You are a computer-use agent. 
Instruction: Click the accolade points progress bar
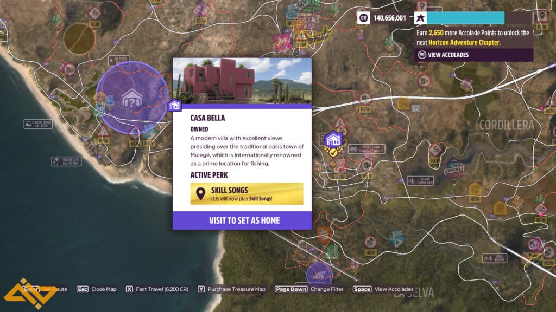click(x=479, y=18)
